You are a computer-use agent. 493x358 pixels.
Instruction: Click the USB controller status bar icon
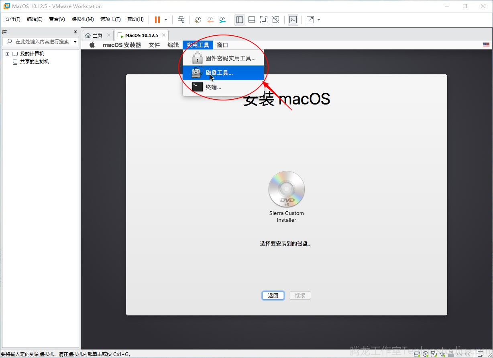tap(451, 354)
